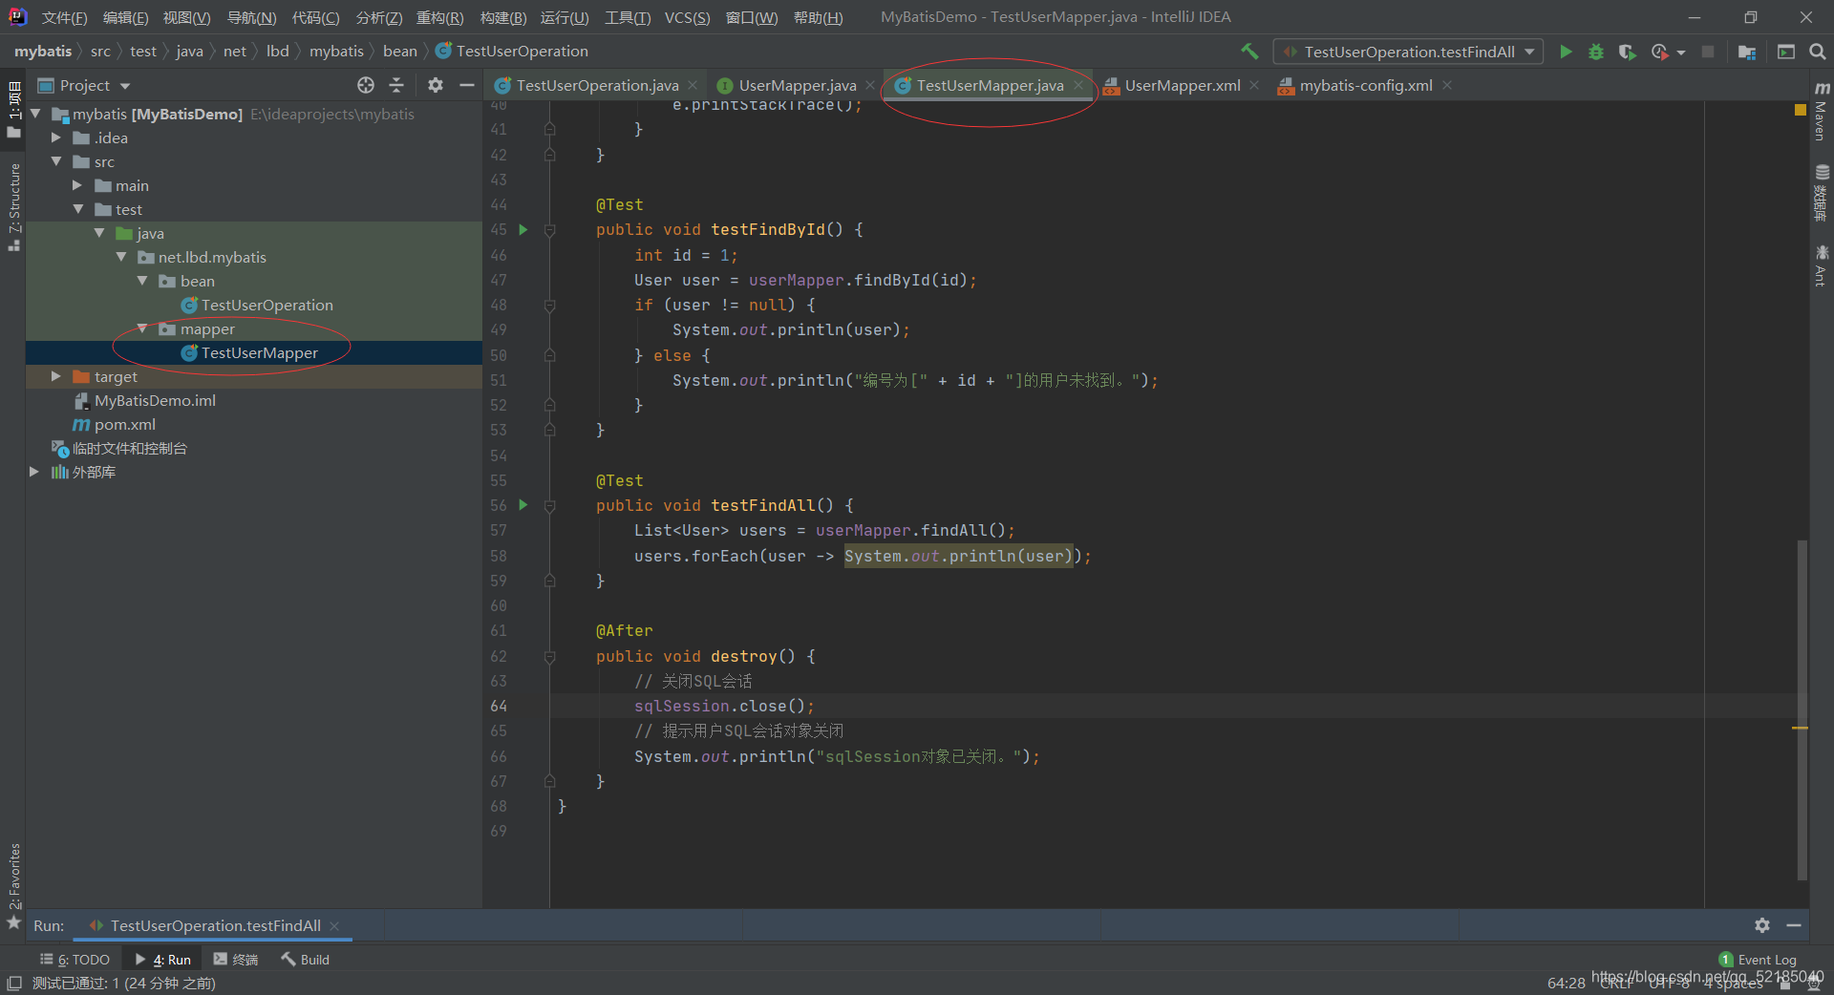Click the 4: Run tool button
The image size is (1834, 995).
[163, 960]
